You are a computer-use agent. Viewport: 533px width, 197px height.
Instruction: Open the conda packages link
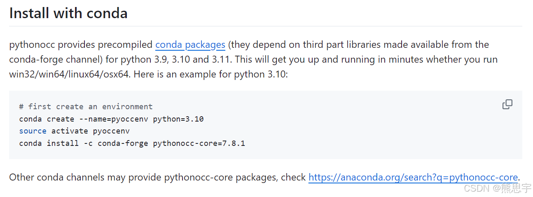click(x=190, y=45)
